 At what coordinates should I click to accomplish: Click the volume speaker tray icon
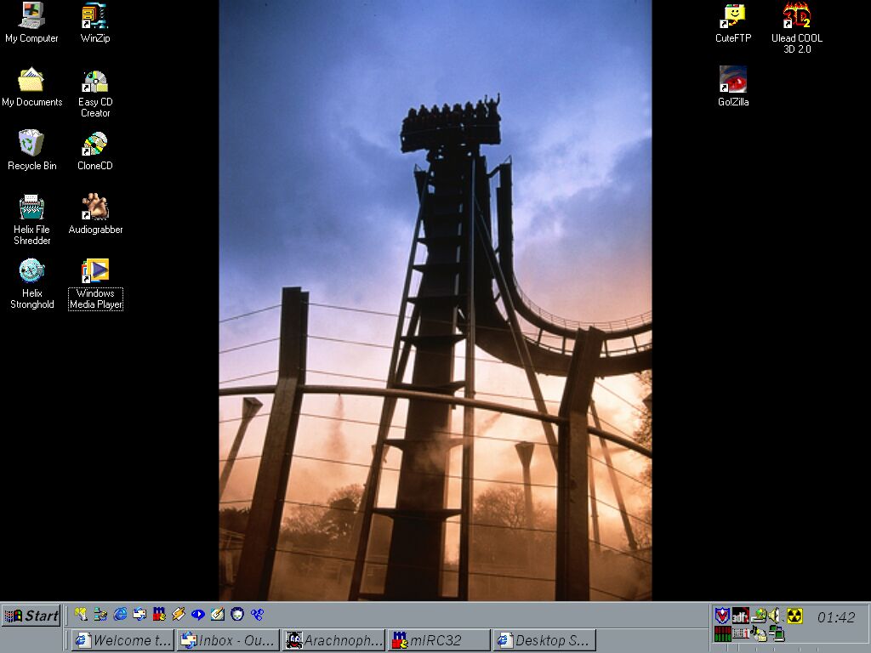(x=774, y=615)
